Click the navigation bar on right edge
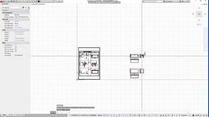The image size is (209, 117). (206, 40)
